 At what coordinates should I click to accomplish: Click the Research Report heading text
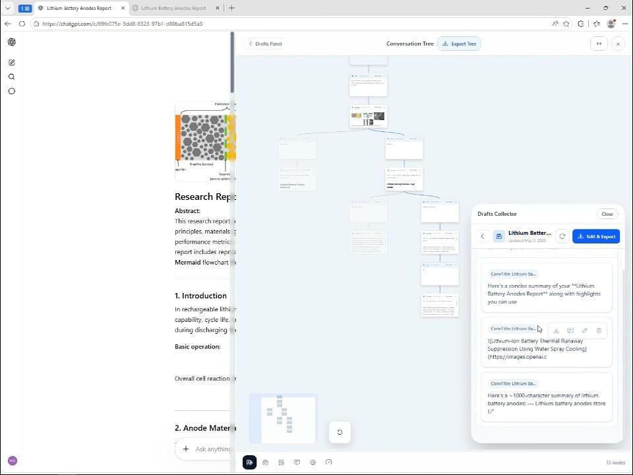pos(204,197)
